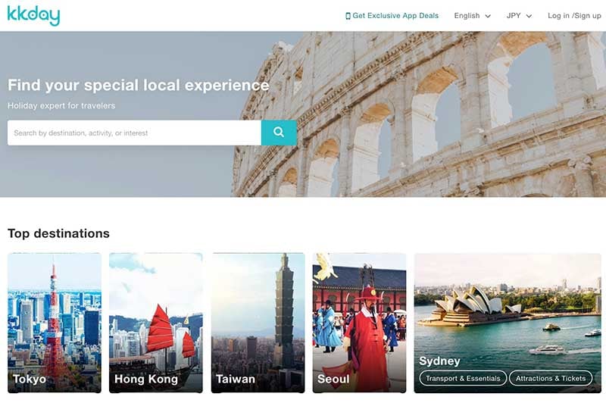Click Attractions & Tickets tag on Sydney
Viewport: 606px width, 403px height.
click(551, 378)
